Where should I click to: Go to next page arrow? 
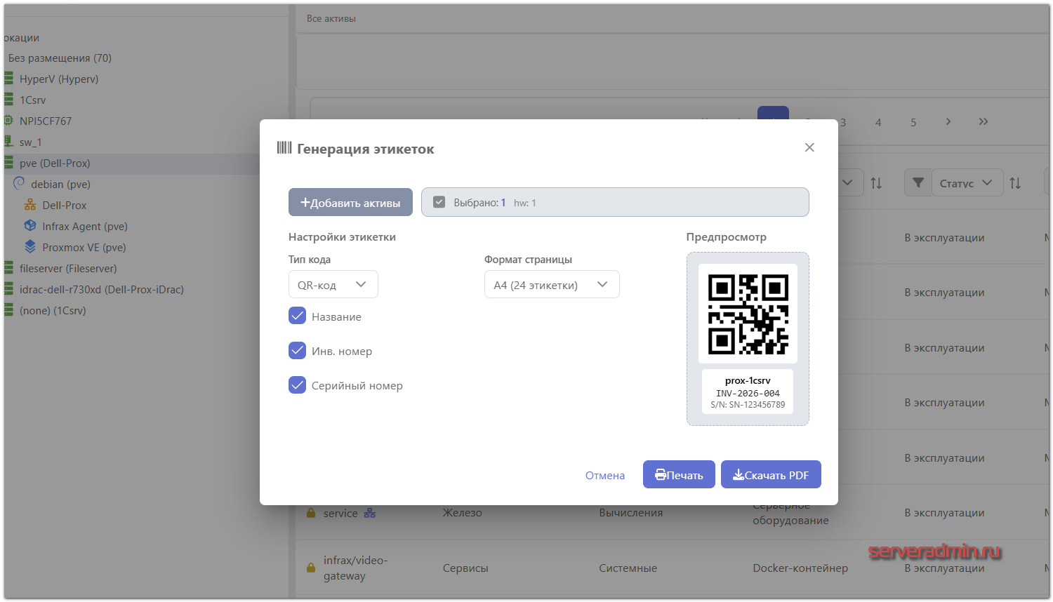pos(948,122)
